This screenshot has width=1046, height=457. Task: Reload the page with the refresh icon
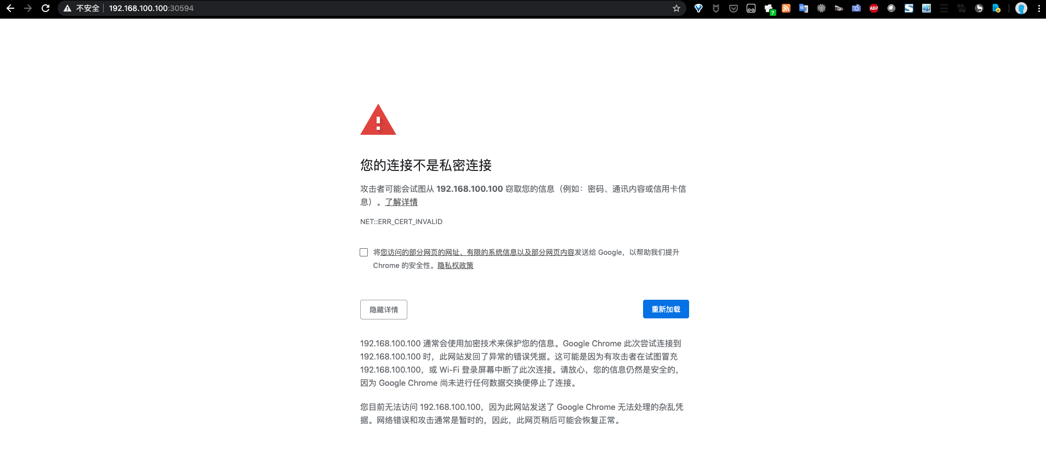[46, 8]
